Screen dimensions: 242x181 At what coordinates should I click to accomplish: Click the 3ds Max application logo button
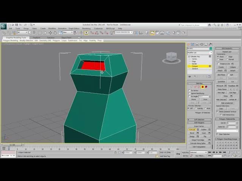coord(3,26)
